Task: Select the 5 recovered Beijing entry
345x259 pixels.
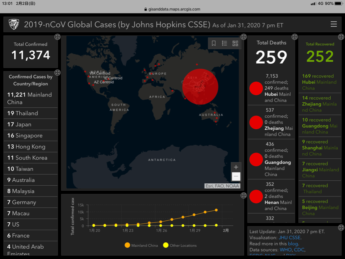Action: [x=320, y=208]
